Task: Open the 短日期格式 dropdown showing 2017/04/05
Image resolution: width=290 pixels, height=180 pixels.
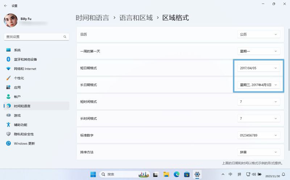Action: point(258,68)
